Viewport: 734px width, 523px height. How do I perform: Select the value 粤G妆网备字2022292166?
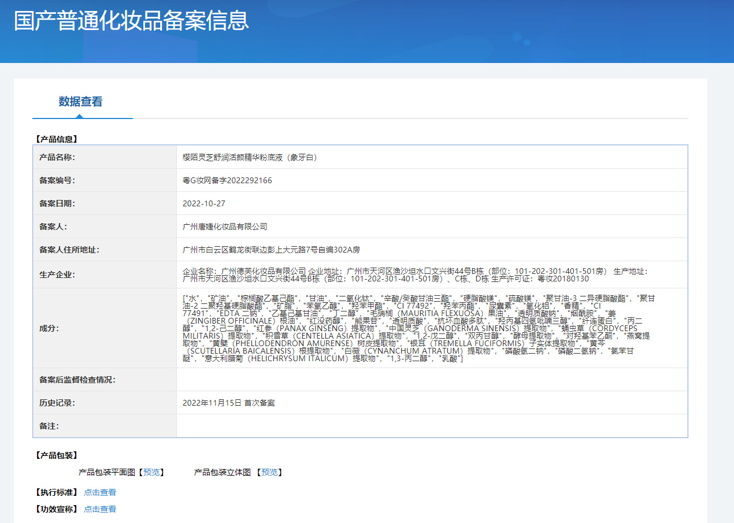click(227, 180)
